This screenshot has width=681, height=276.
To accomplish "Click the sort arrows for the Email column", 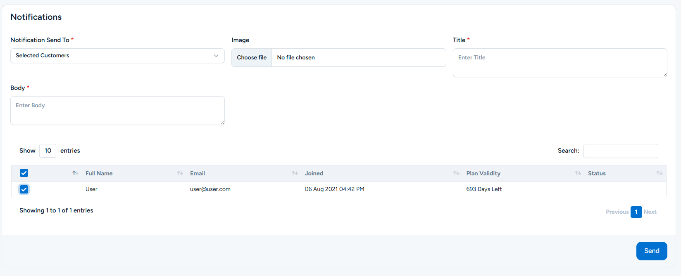I will (295, 173).
